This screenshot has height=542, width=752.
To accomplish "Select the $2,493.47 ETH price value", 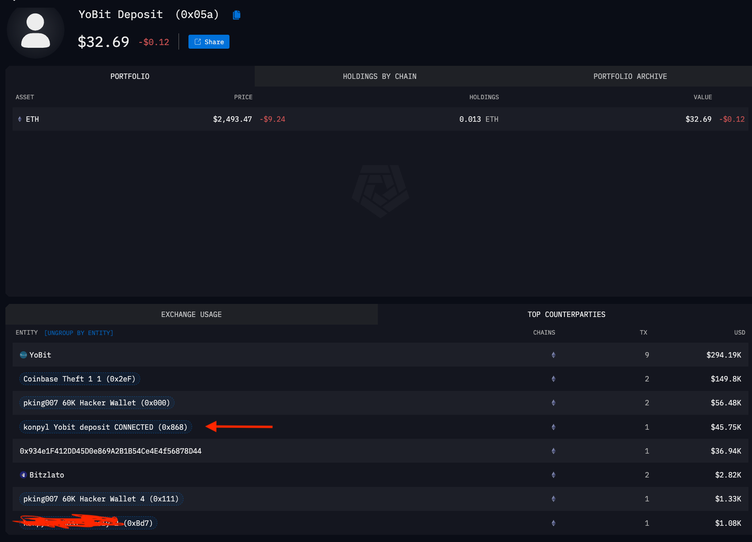I will pos(232,119).
